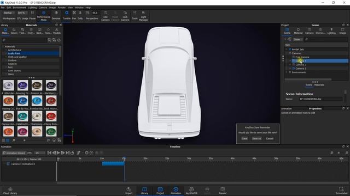Select the Dolly camera tool
This screenshot has height=196, width=350.
click(x=80, y=15)
